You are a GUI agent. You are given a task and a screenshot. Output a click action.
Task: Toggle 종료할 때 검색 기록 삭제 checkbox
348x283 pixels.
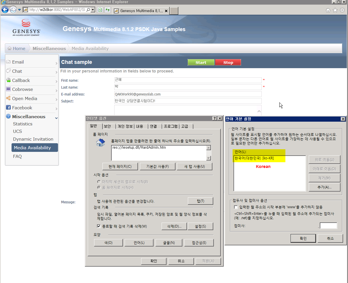(99, 226)
